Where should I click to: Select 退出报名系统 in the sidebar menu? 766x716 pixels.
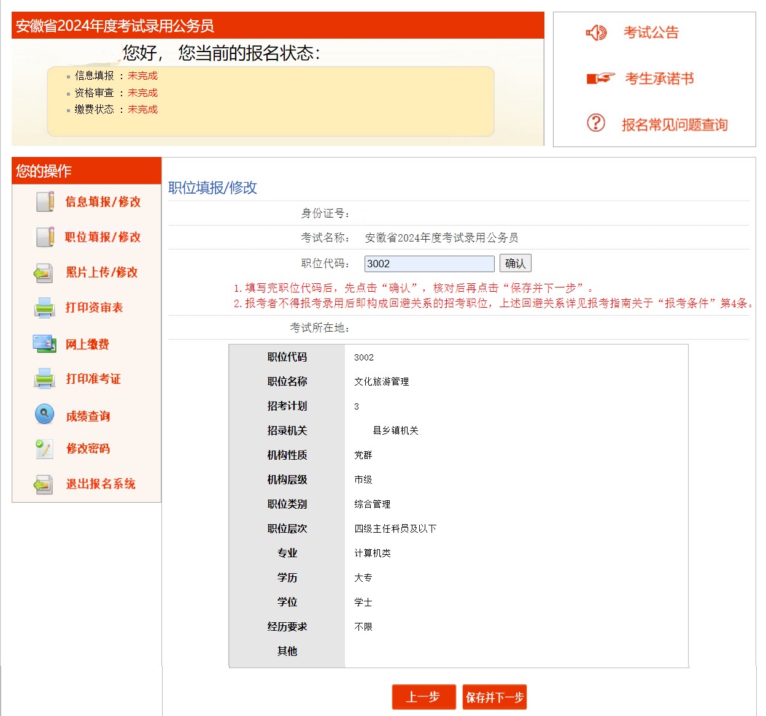(101, 484)
